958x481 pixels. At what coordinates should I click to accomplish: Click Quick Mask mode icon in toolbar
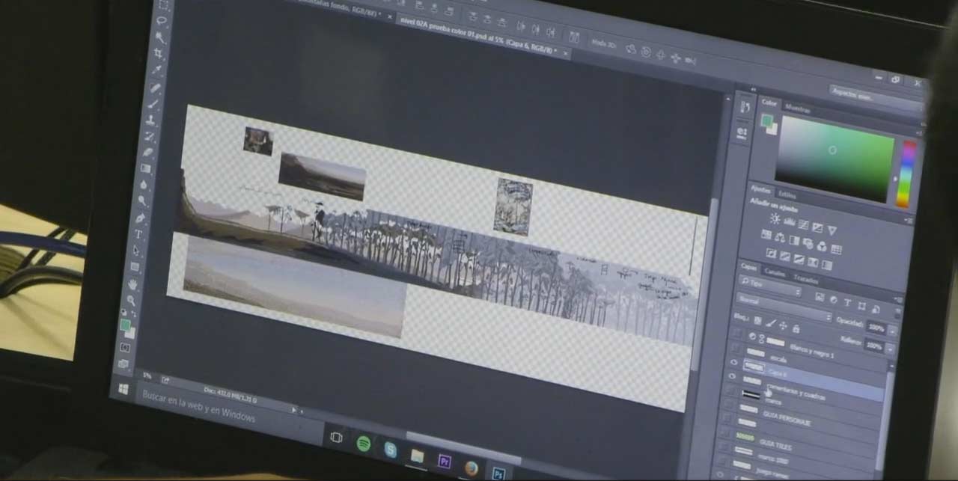pyautogui.click(x=126, y=348)
